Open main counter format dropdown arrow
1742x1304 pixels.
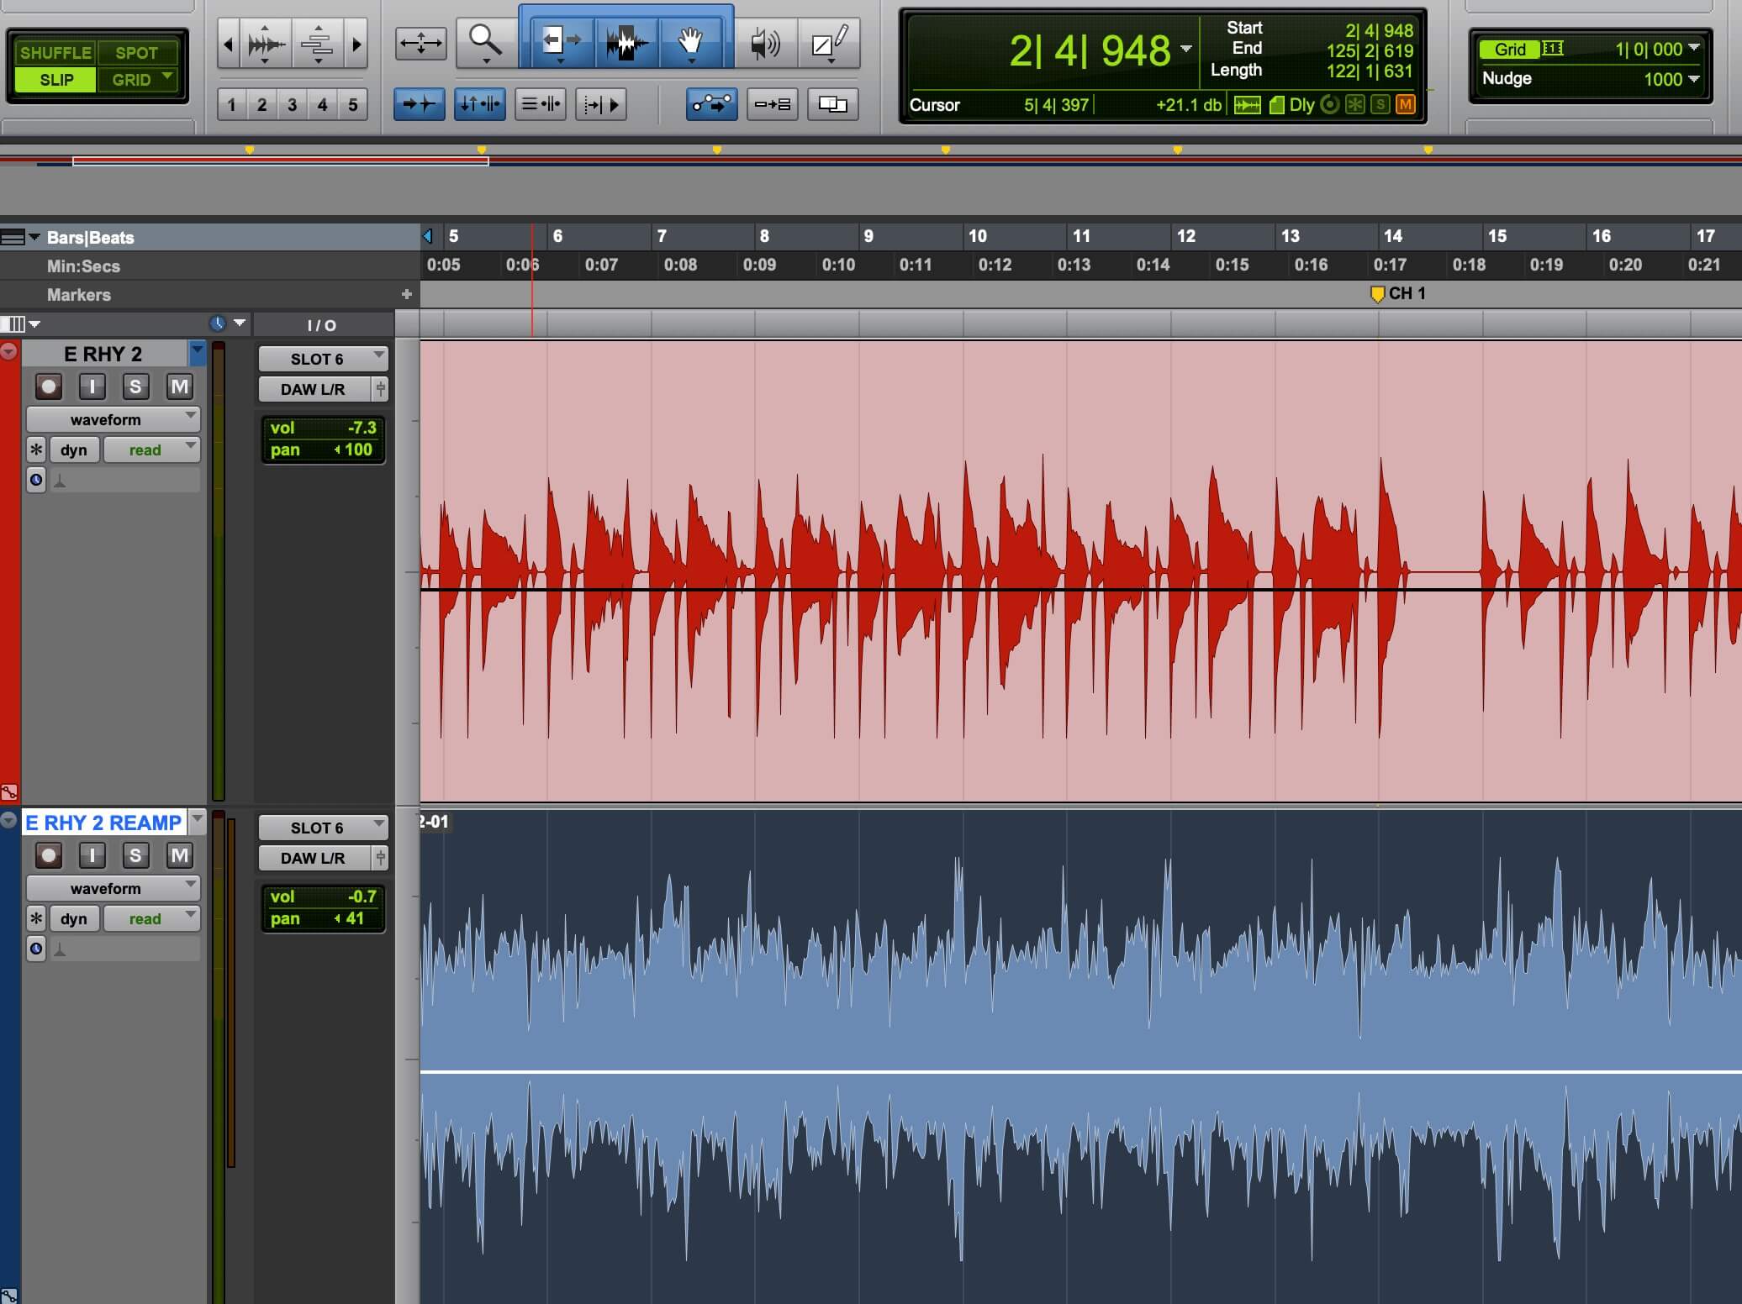[1185, 49]
